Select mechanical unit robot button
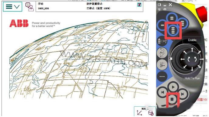 coord(162,41)
